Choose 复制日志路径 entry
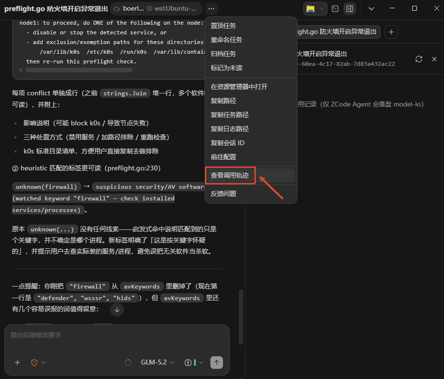 pos(251,129)
